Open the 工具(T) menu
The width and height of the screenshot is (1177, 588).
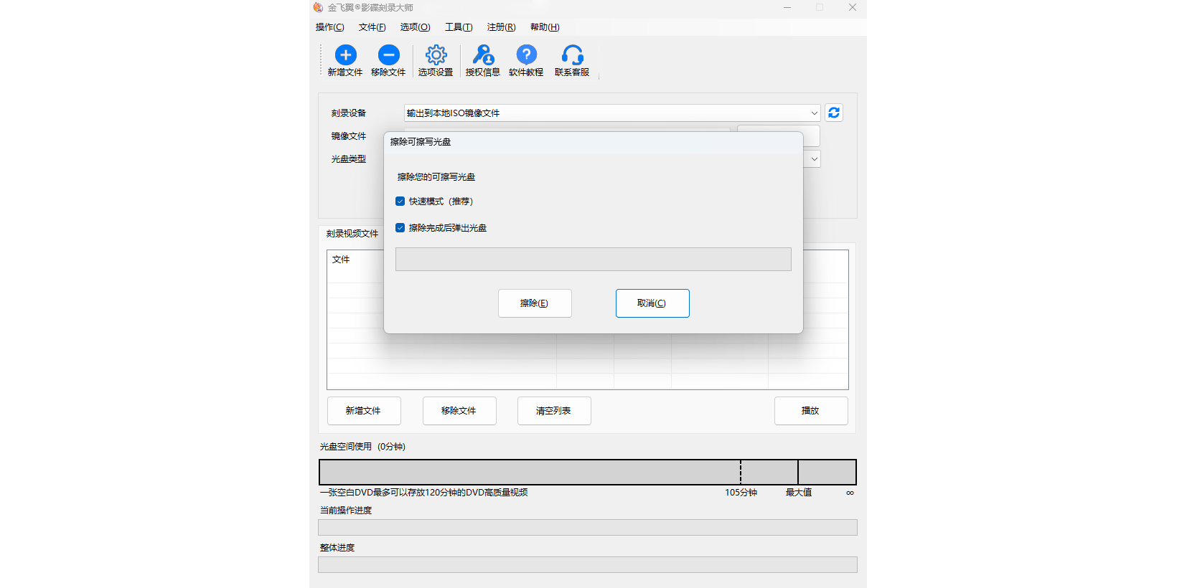pos(459,27)
